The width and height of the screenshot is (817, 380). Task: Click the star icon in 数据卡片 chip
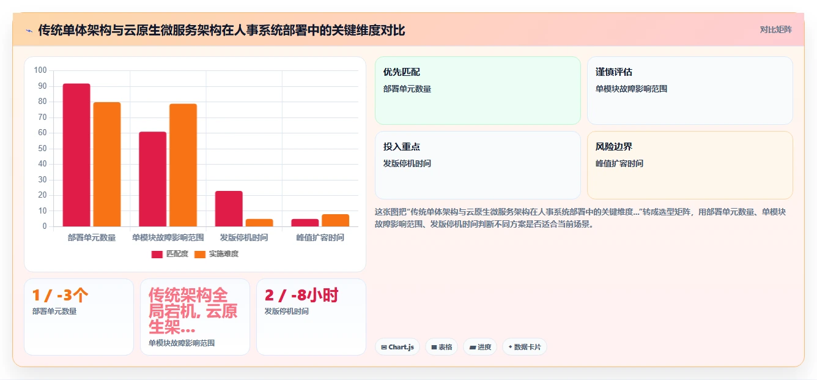[x=510, y=347]
